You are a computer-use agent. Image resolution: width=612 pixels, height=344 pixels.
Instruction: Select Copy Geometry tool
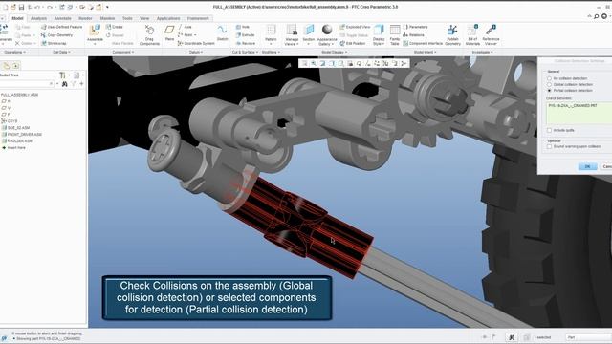(56, 35)
